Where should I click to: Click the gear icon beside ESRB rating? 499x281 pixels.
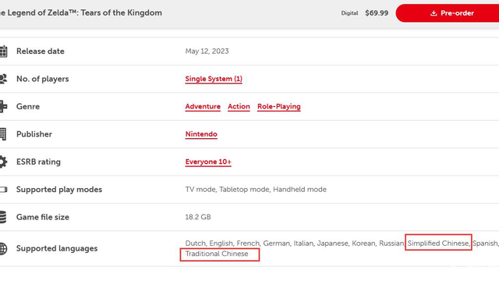click(3, 162)
